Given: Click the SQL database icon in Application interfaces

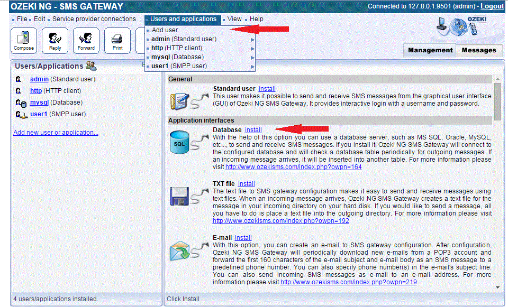Looking at the screenshot, I should click(180, 142).
